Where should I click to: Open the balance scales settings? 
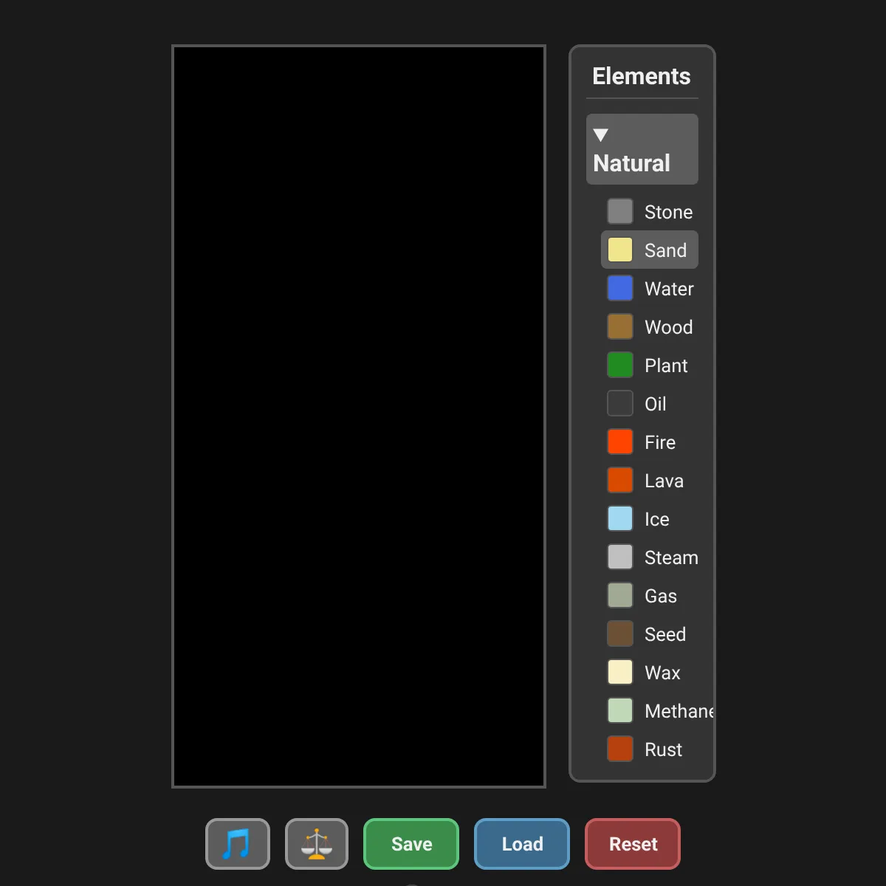coord(316,844)
